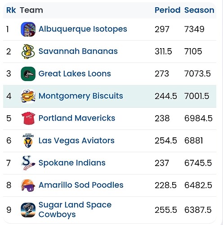Click the Amarillo Sod Poodles helmet icon
This screenshot has height=225, width=223.
point(28,185)
